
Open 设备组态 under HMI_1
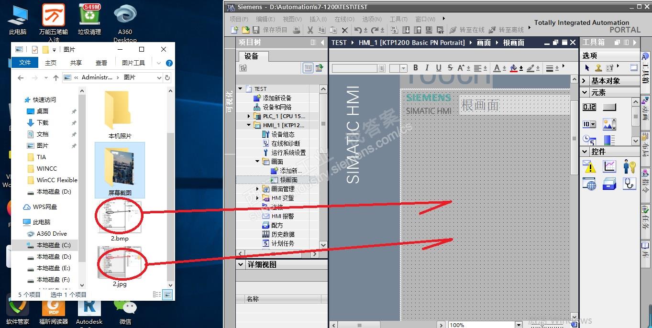click(x=282, y=134)
